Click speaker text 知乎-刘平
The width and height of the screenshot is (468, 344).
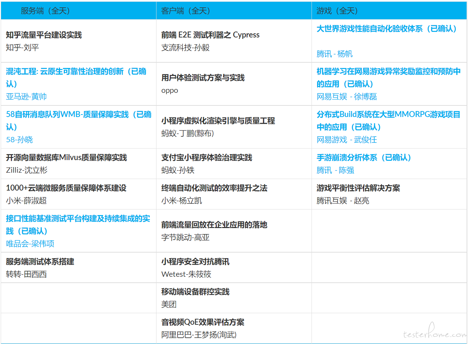point(22,48)
